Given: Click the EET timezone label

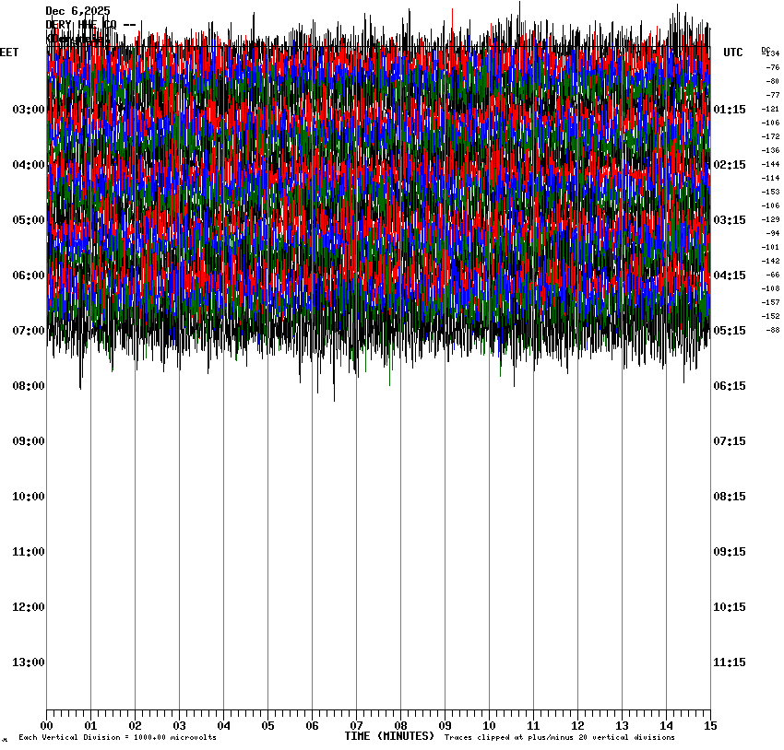Looking at the screenshot, I should [9, 53].
